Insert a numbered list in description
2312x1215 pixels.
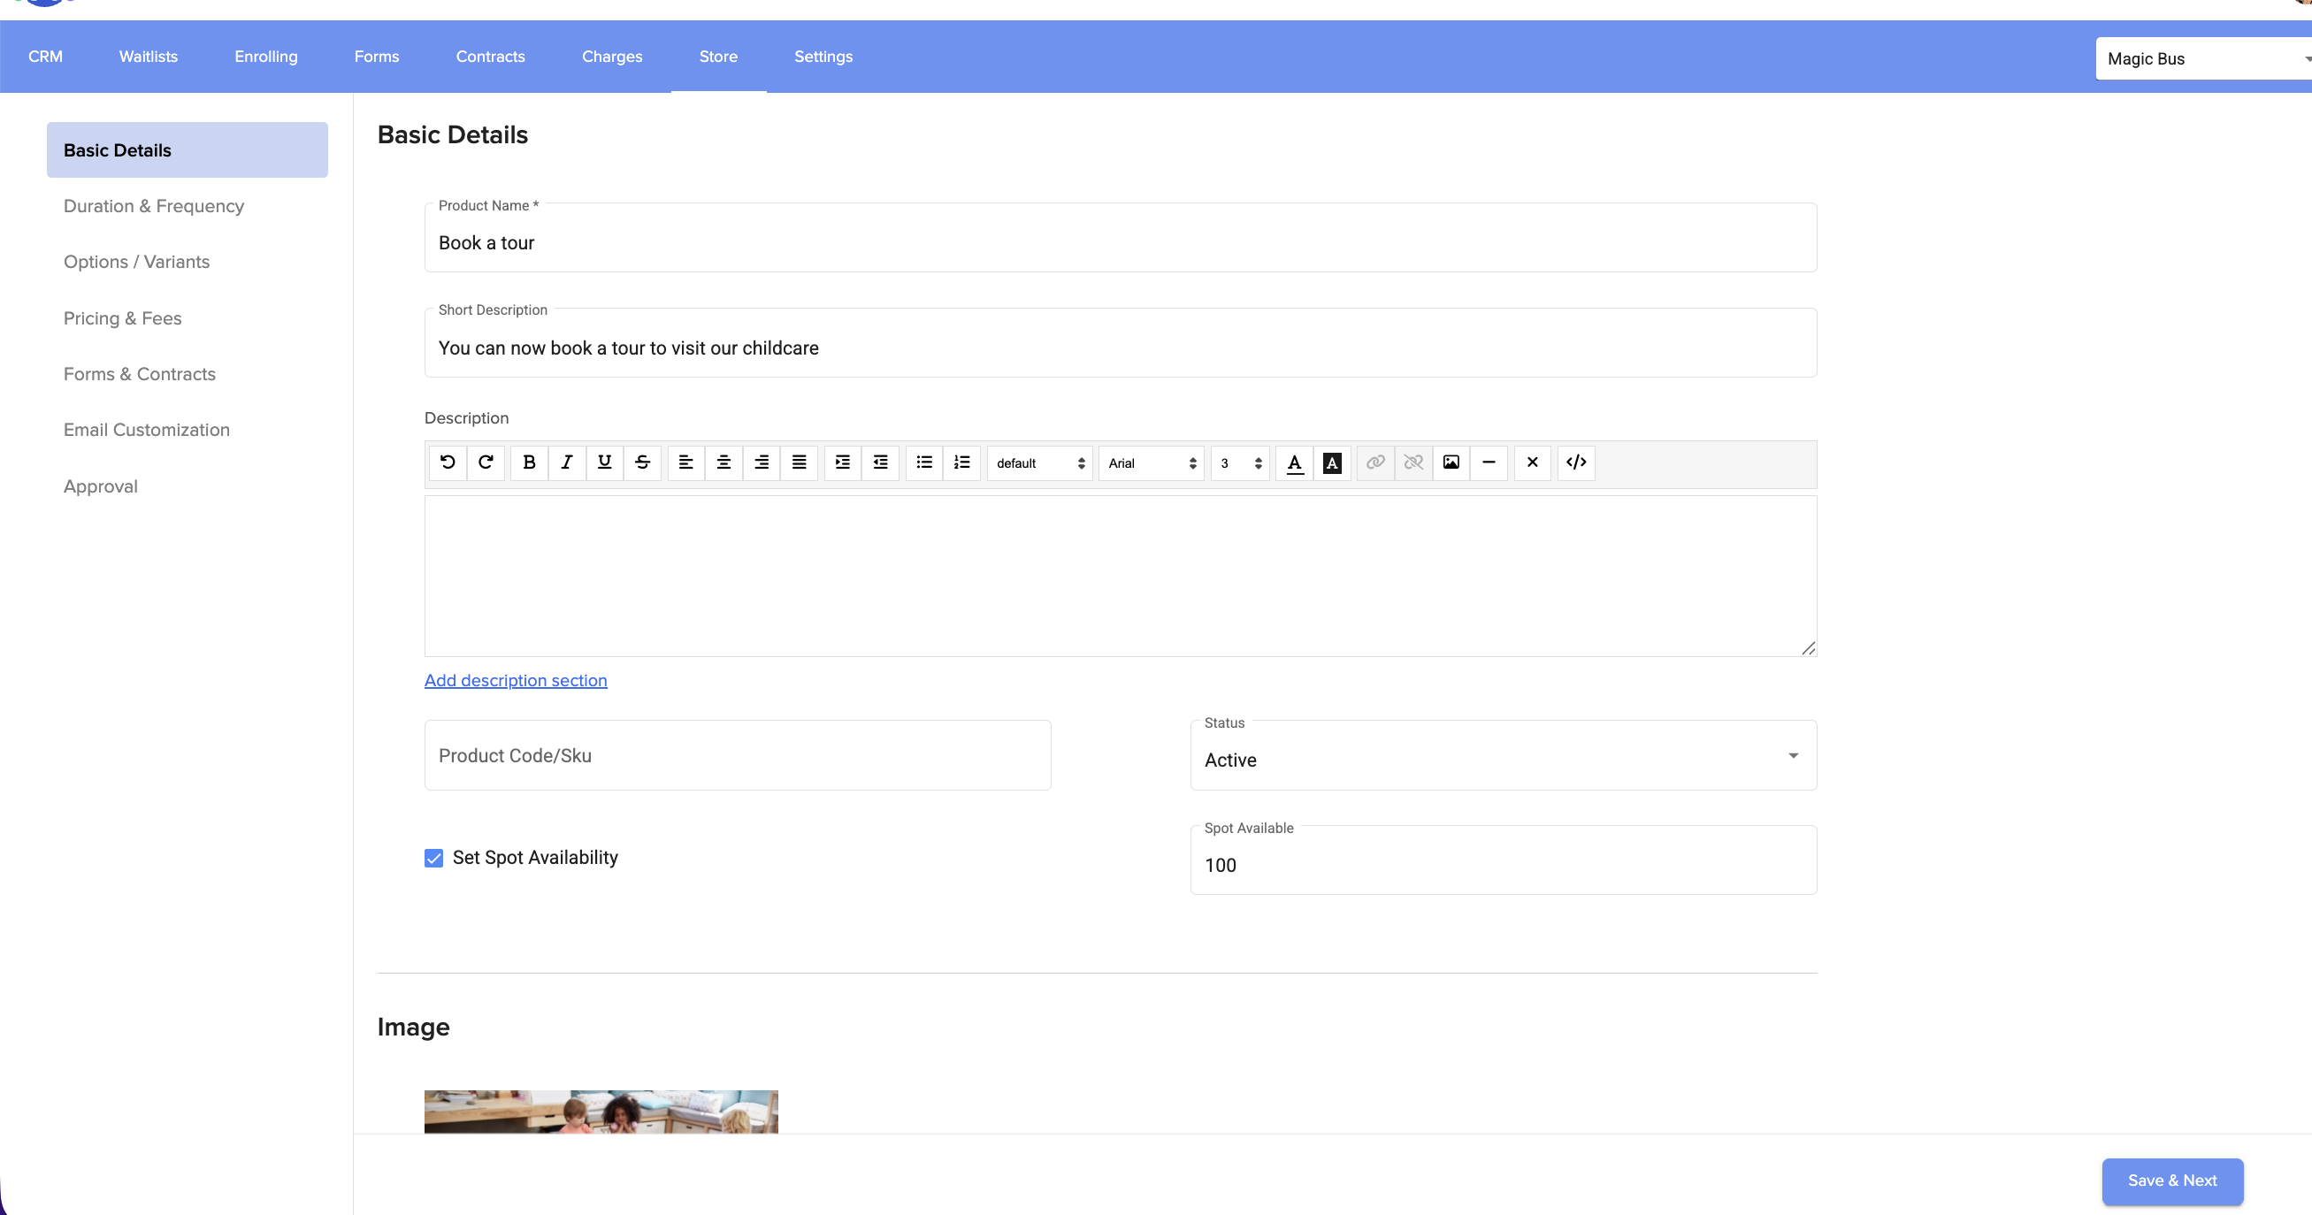pyautogui.click(x=961, y=462)
